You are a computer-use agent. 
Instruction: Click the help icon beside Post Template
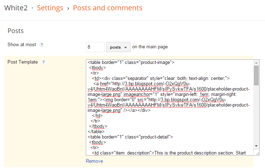tap(43, 62)
